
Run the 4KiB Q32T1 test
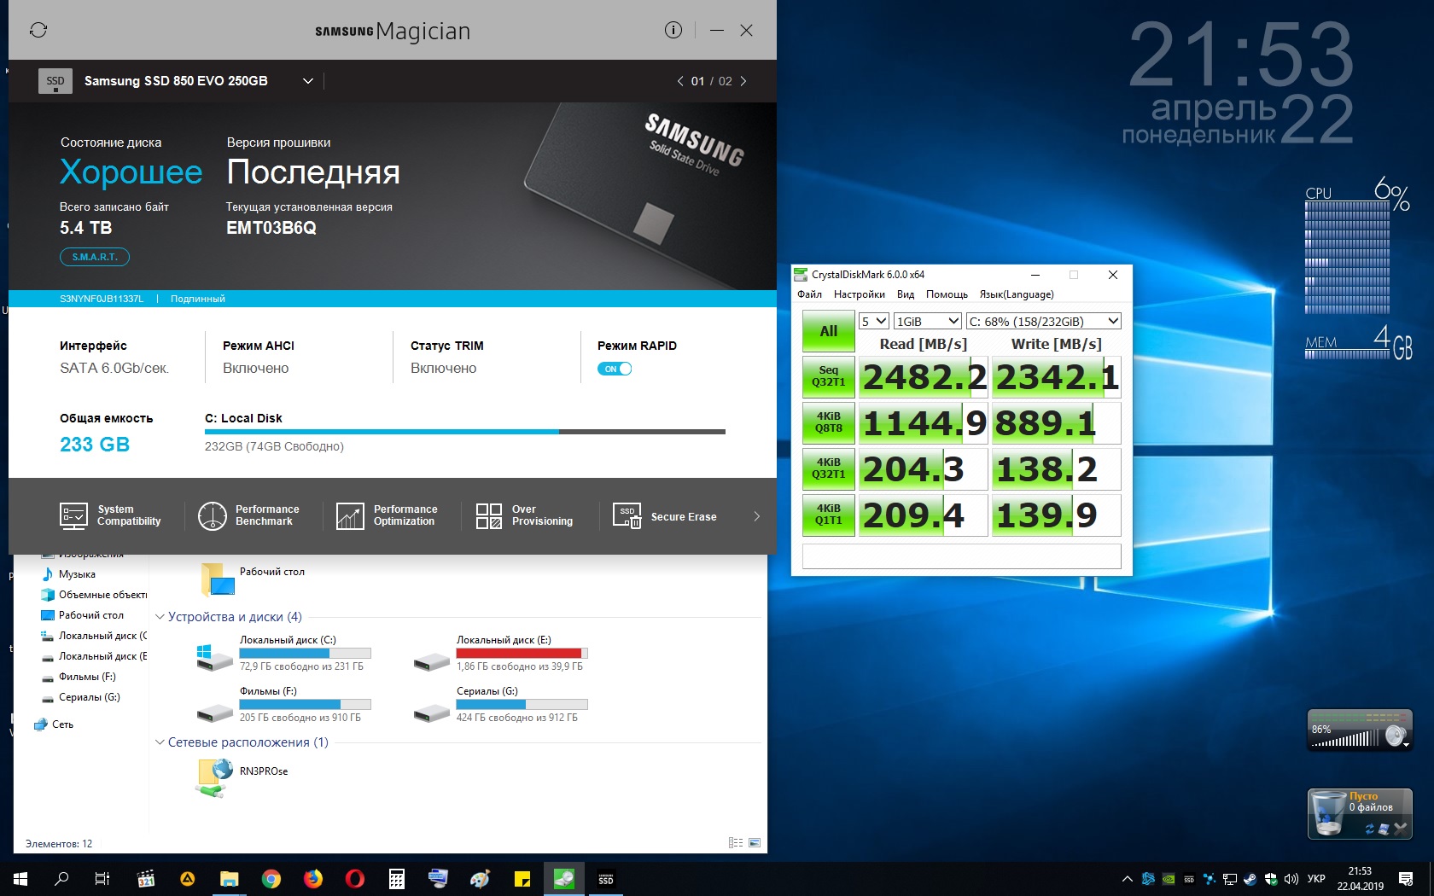click(829, 468)
